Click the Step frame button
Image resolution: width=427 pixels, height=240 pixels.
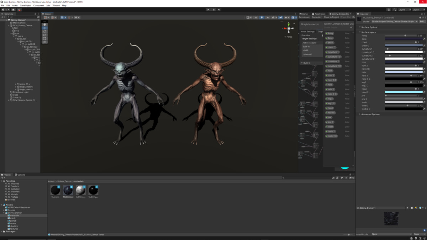219,10
